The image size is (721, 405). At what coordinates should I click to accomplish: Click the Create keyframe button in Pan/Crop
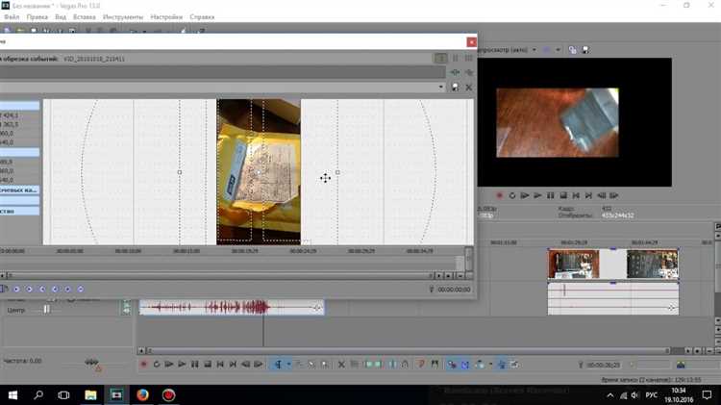pyautogui.click(x=67, y=289)
